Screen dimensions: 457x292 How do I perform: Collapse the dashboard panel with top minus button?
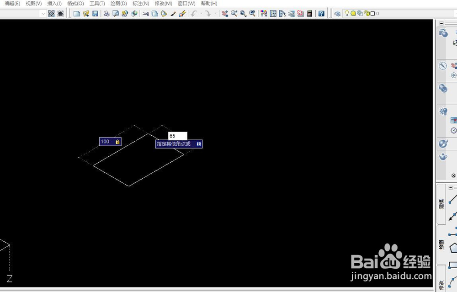(x=441, y=23)
